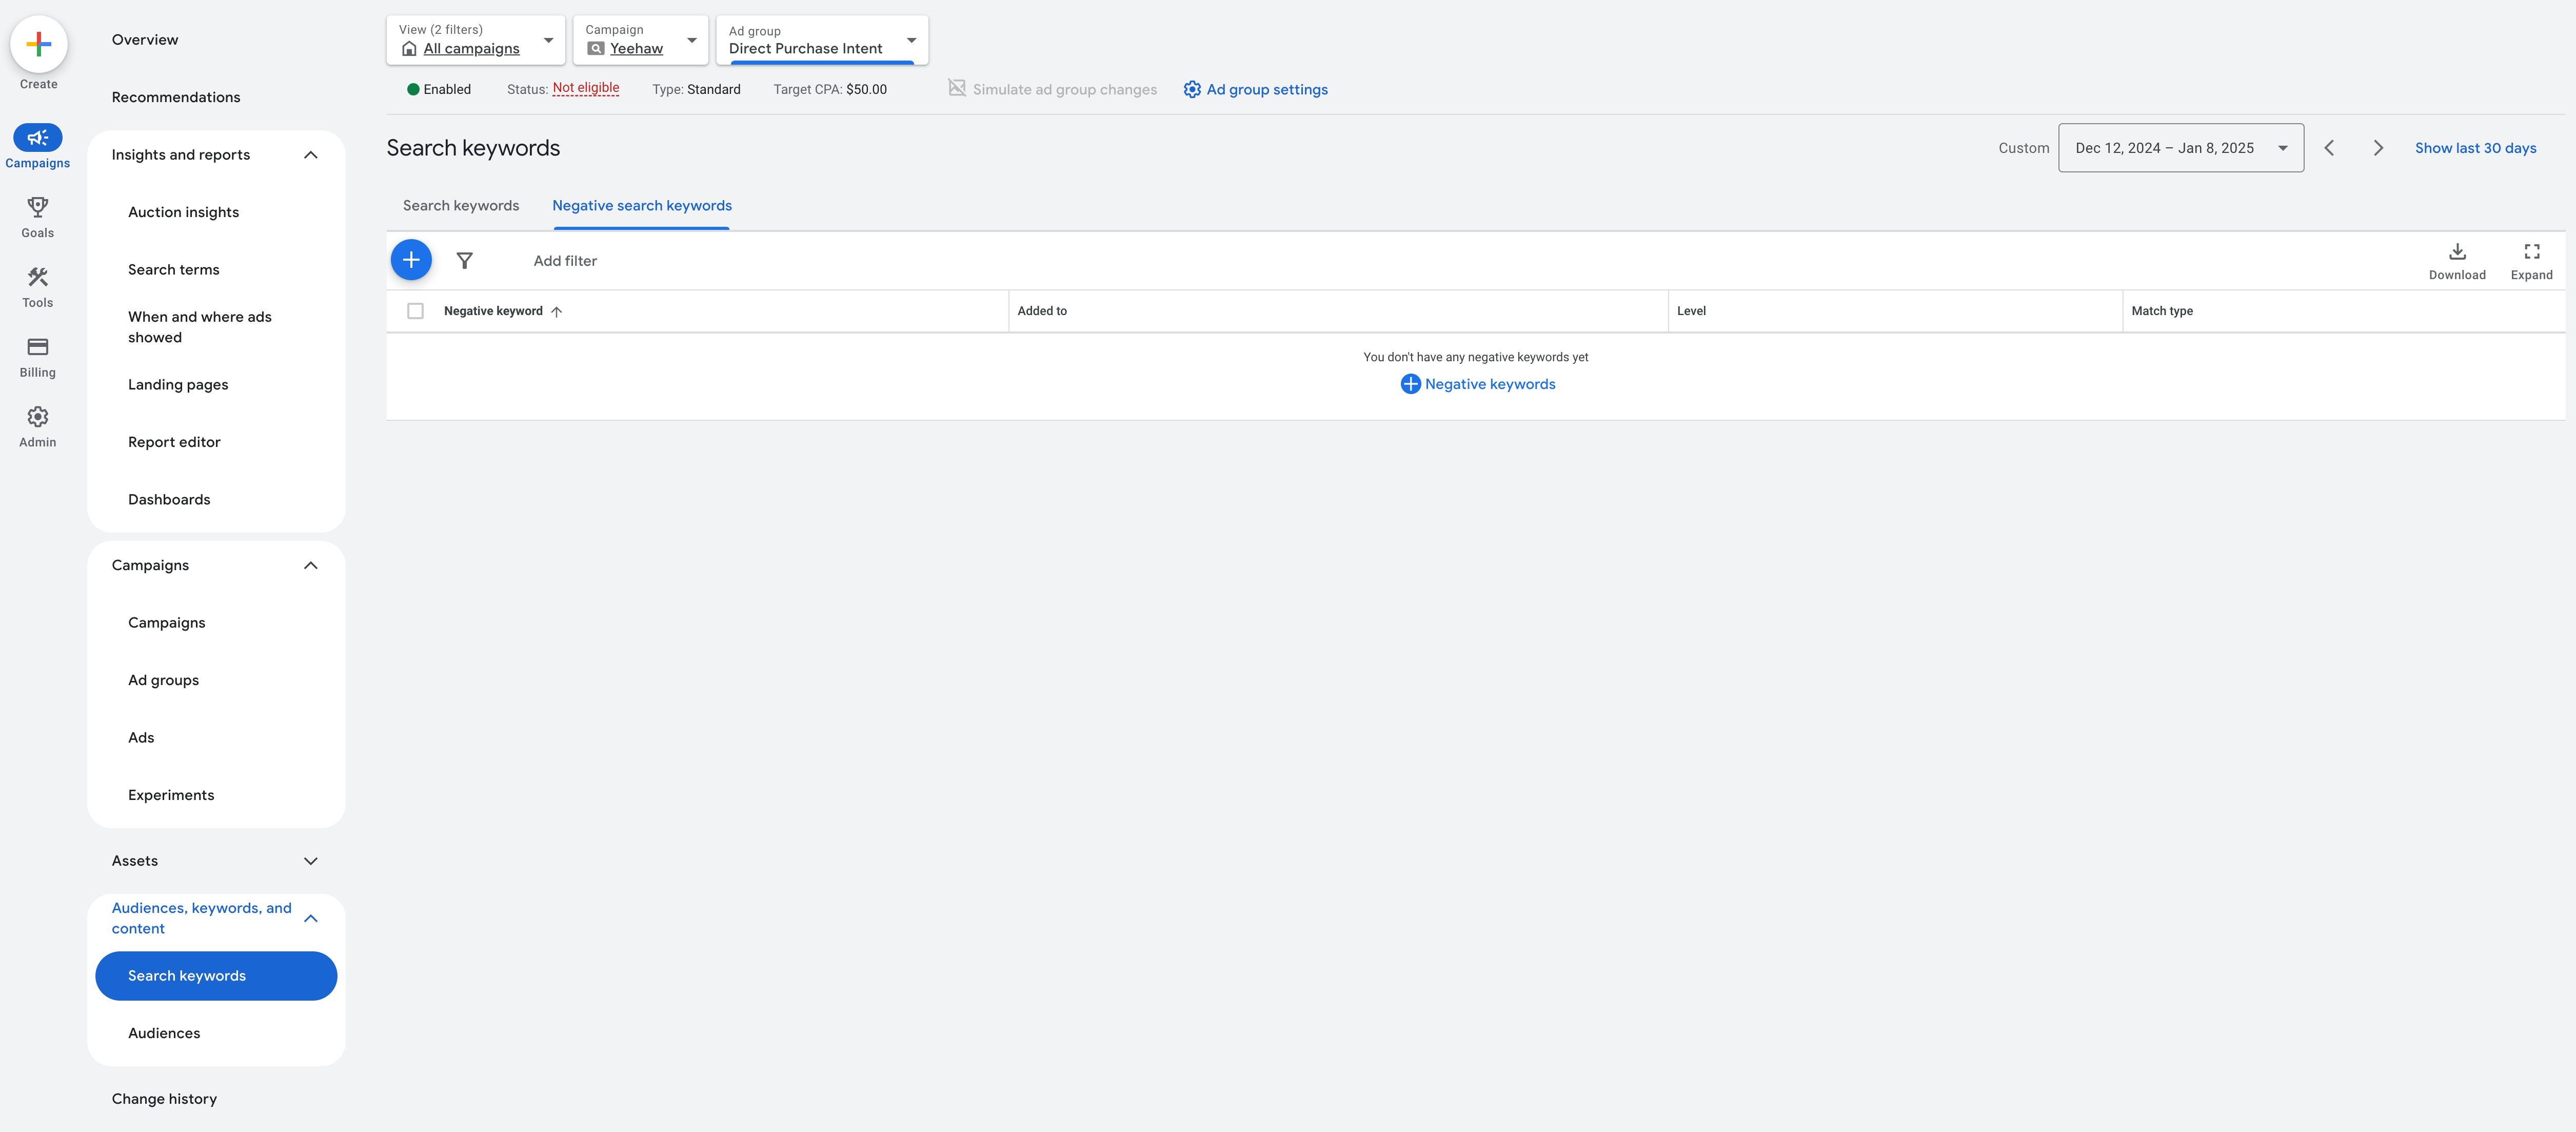The width and height of the screenshot is (2576, 1132).
Task: Click the plus icon beside Negative keywords link
Action: coord(1410,384)
